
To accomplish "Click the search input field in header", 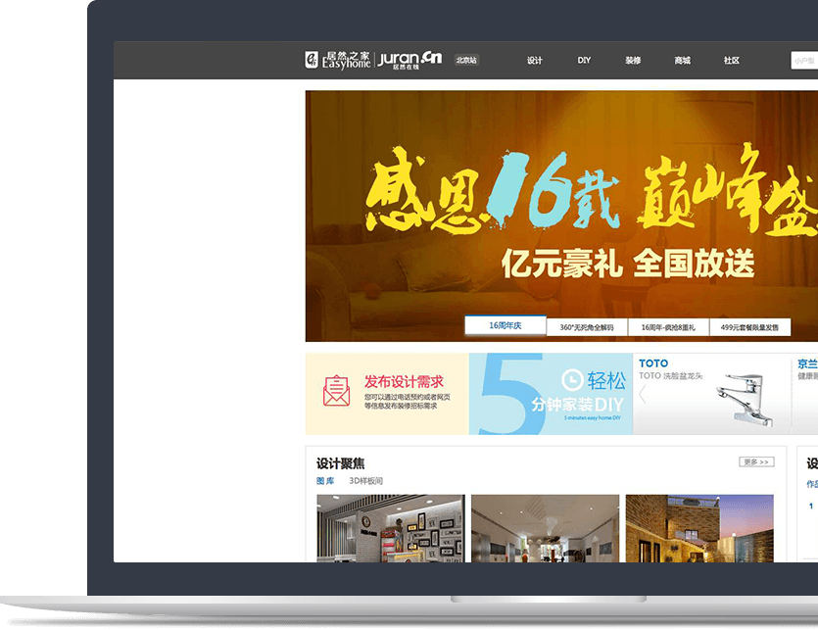I will pyautogui.click(x=803, y=61).
